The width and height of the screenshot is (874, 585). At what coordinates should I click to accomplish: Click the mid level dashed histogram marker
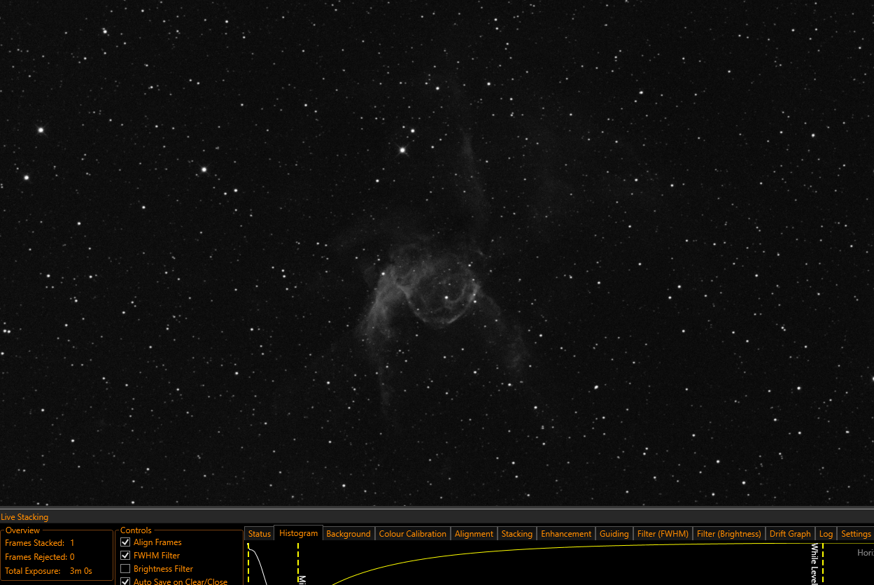[298, 564]
